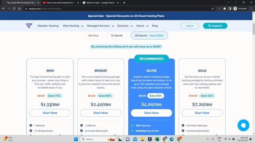Switch to dollar to rupee search tab
The width and height of the screenshot is (255, 143).
pyautogui.click(x=100, y=3)
